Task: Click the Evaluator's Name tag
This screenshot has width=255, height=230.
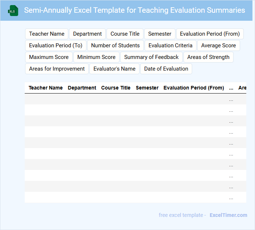Action: (114, 69)
